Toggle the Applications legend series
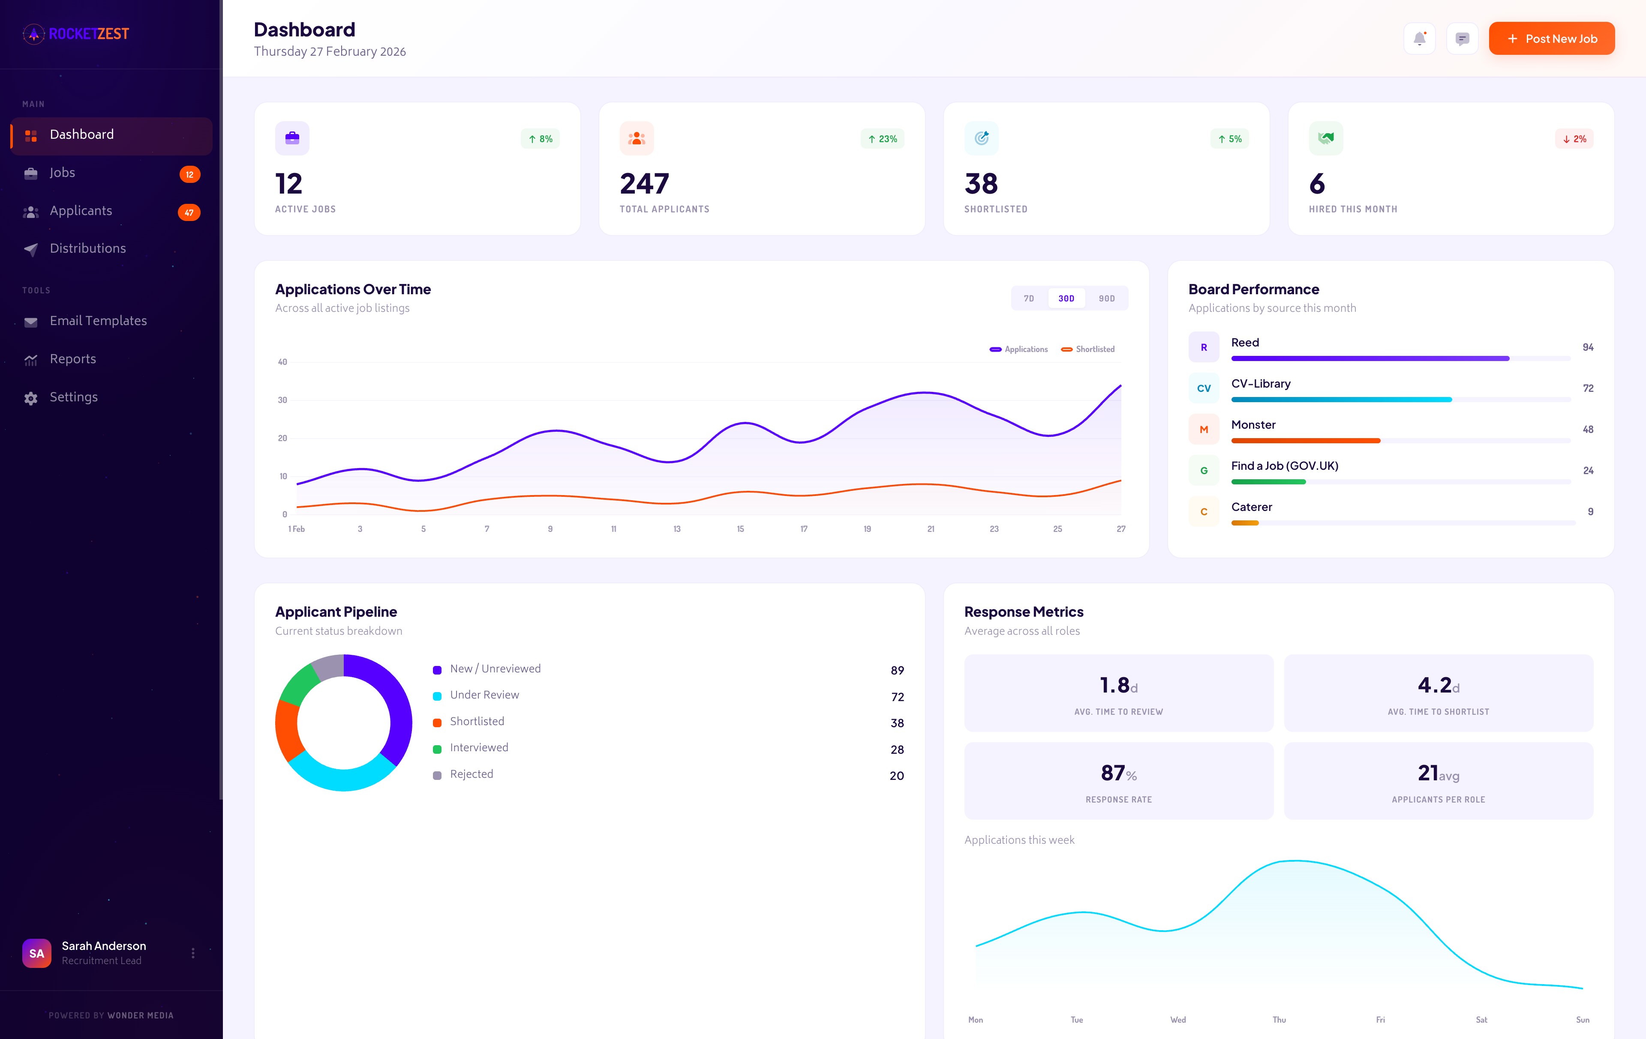This screenshot has width=1646, height=1039. [x=1018, y=349]
